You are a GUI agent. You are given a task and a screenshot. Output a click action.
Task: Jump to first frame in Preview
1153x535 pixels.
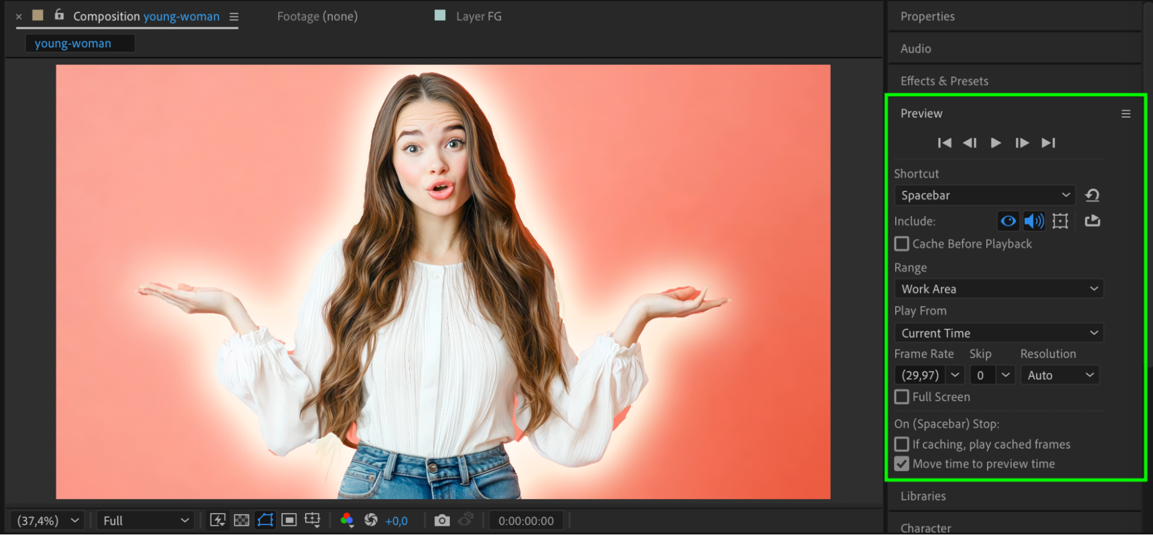click(x=944, y=143)
